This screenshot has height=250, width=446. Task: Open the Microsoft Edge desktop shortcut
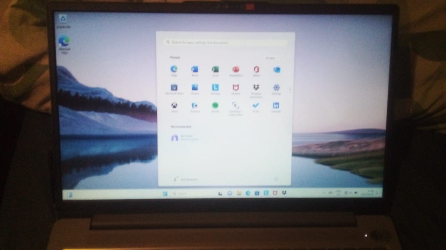click(64, 42)
